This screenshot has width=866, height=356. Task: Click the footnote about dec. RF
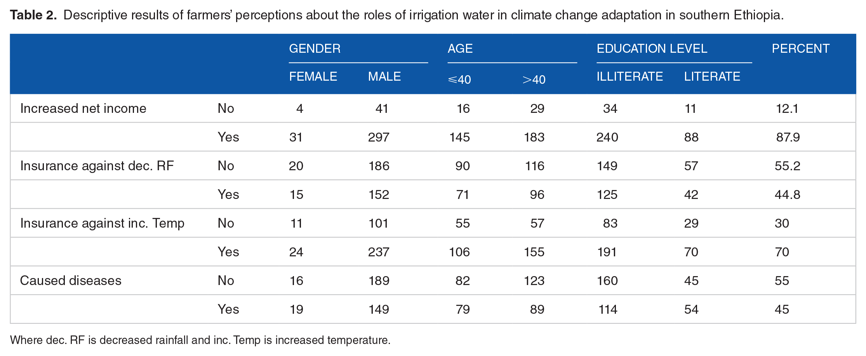click(x=200, y=340)
